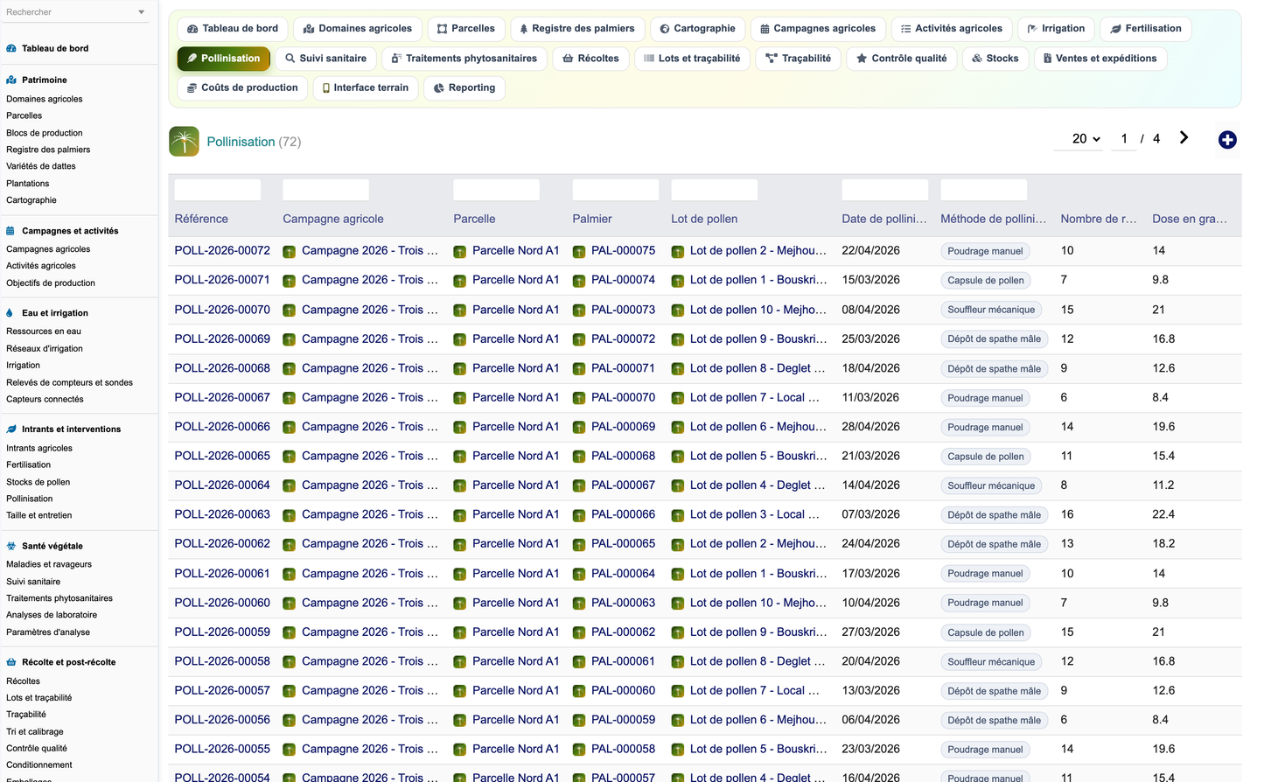Select the active Pollinisation tab
The height and width of the screenshot is (782, 1264).
pos(223,59)
